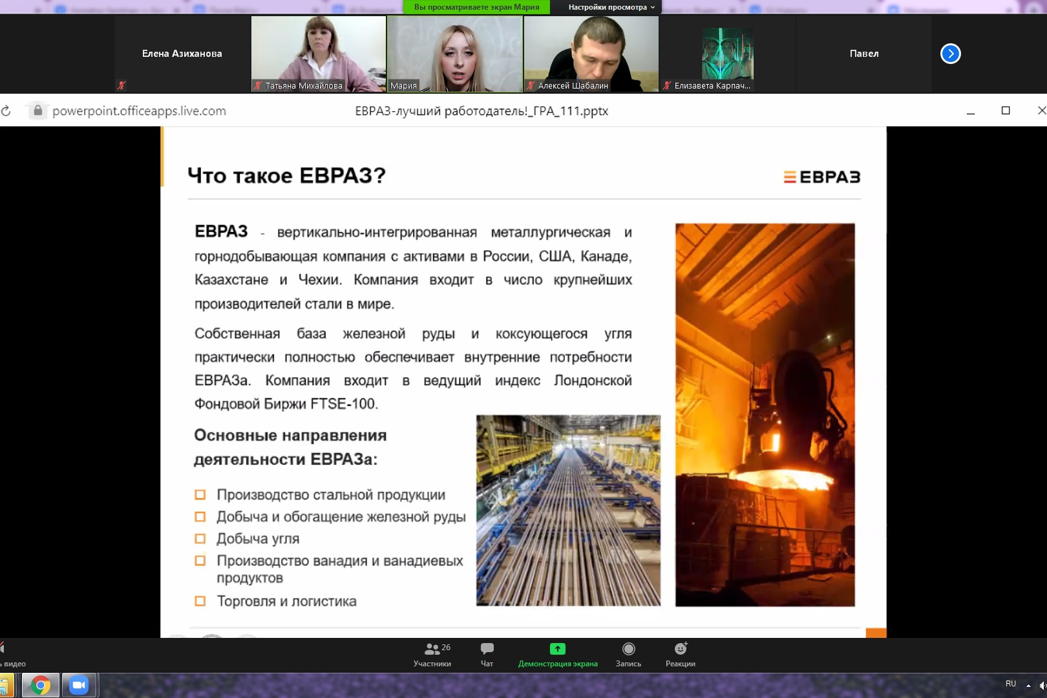Click the orange slide number box

(876, 633)
